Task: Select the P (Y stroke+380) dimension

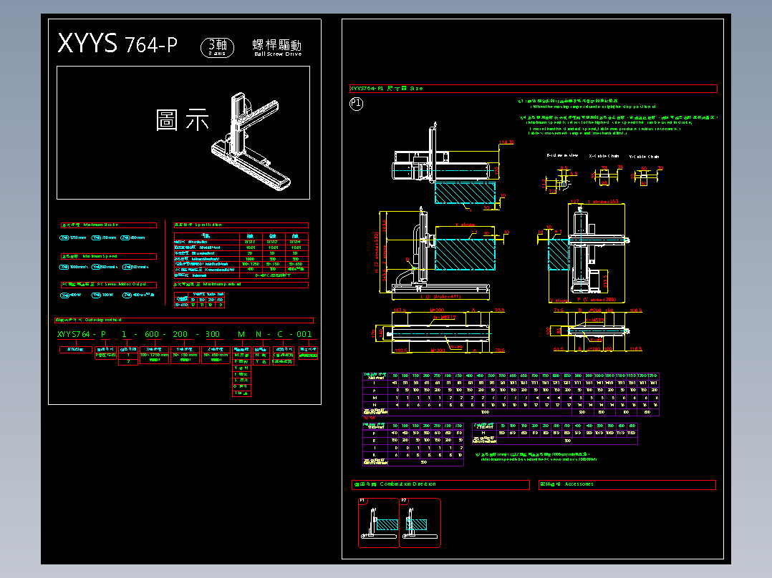Action: (597, 300)
